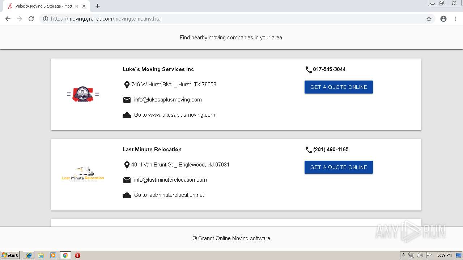Click the phone icon beside 817-545-3844
Image resolution: width=463 pixels, height=260 pixels.
pos(309,70)
